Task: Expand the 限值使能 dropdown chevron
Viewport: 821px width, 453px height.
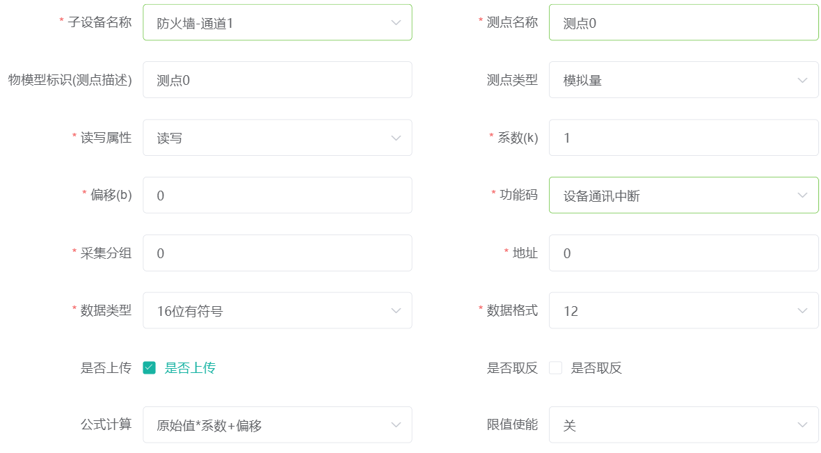Action: (802, 424)
